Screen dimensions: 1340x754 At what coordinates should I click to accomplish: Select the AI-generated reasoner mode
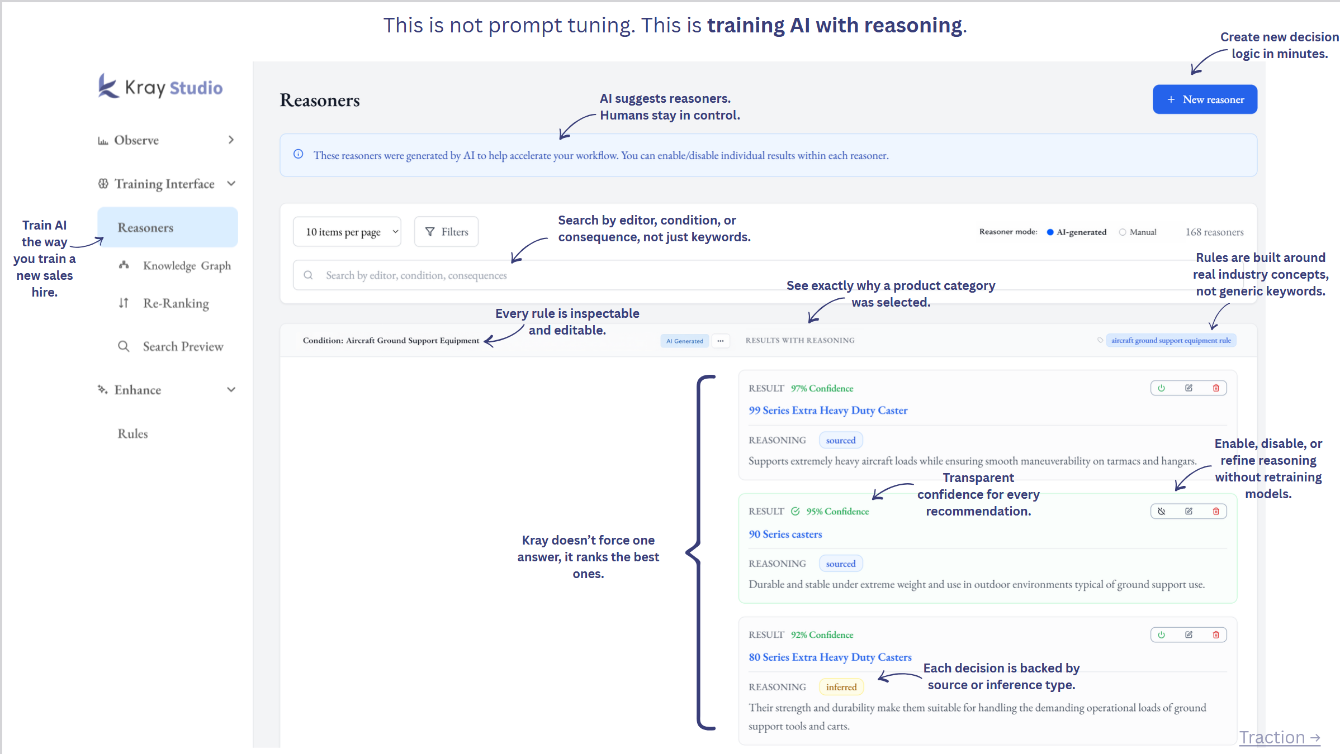point(1050,231)
